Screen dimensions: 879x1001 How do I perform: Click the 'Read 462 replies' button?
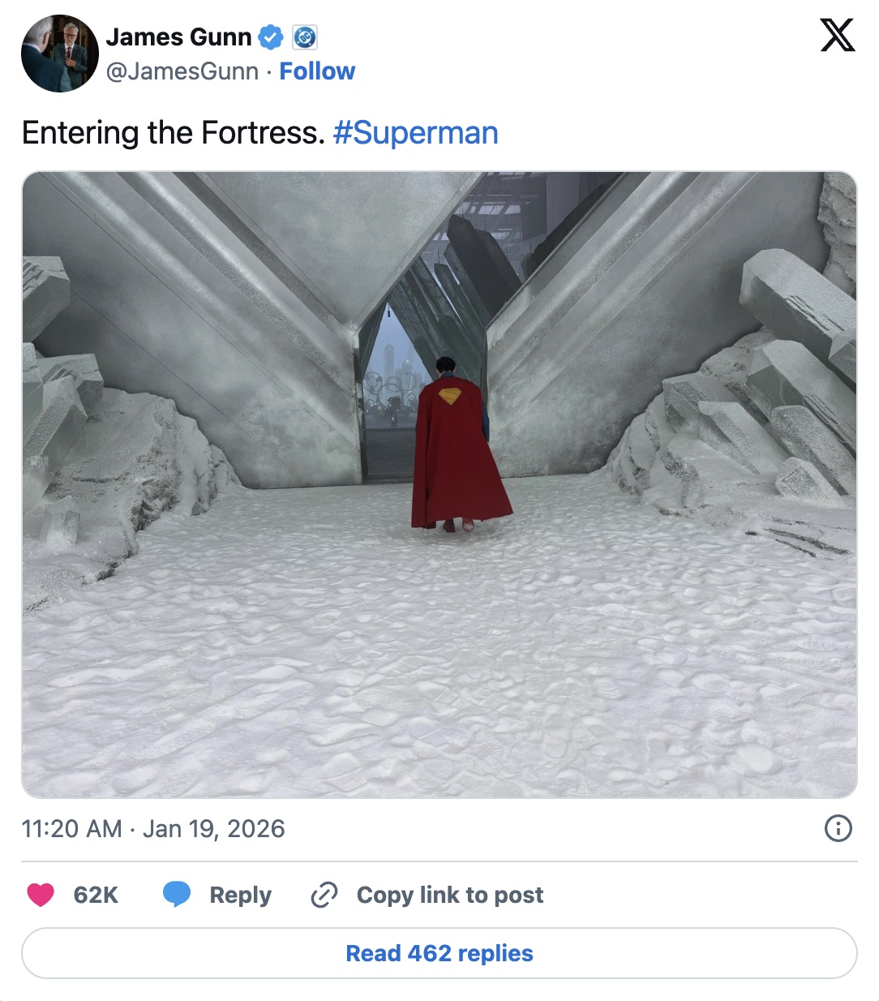point(439,953)
